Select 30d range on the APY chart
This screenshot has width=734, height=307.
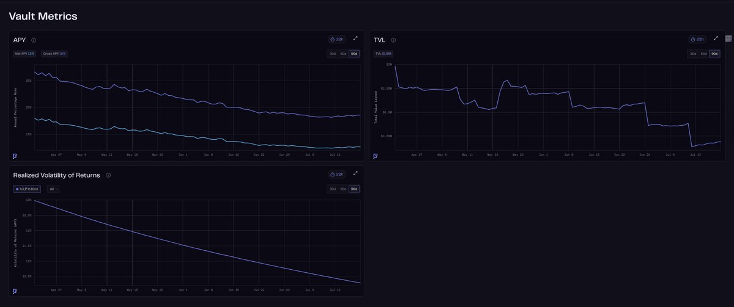coord(333,54)
